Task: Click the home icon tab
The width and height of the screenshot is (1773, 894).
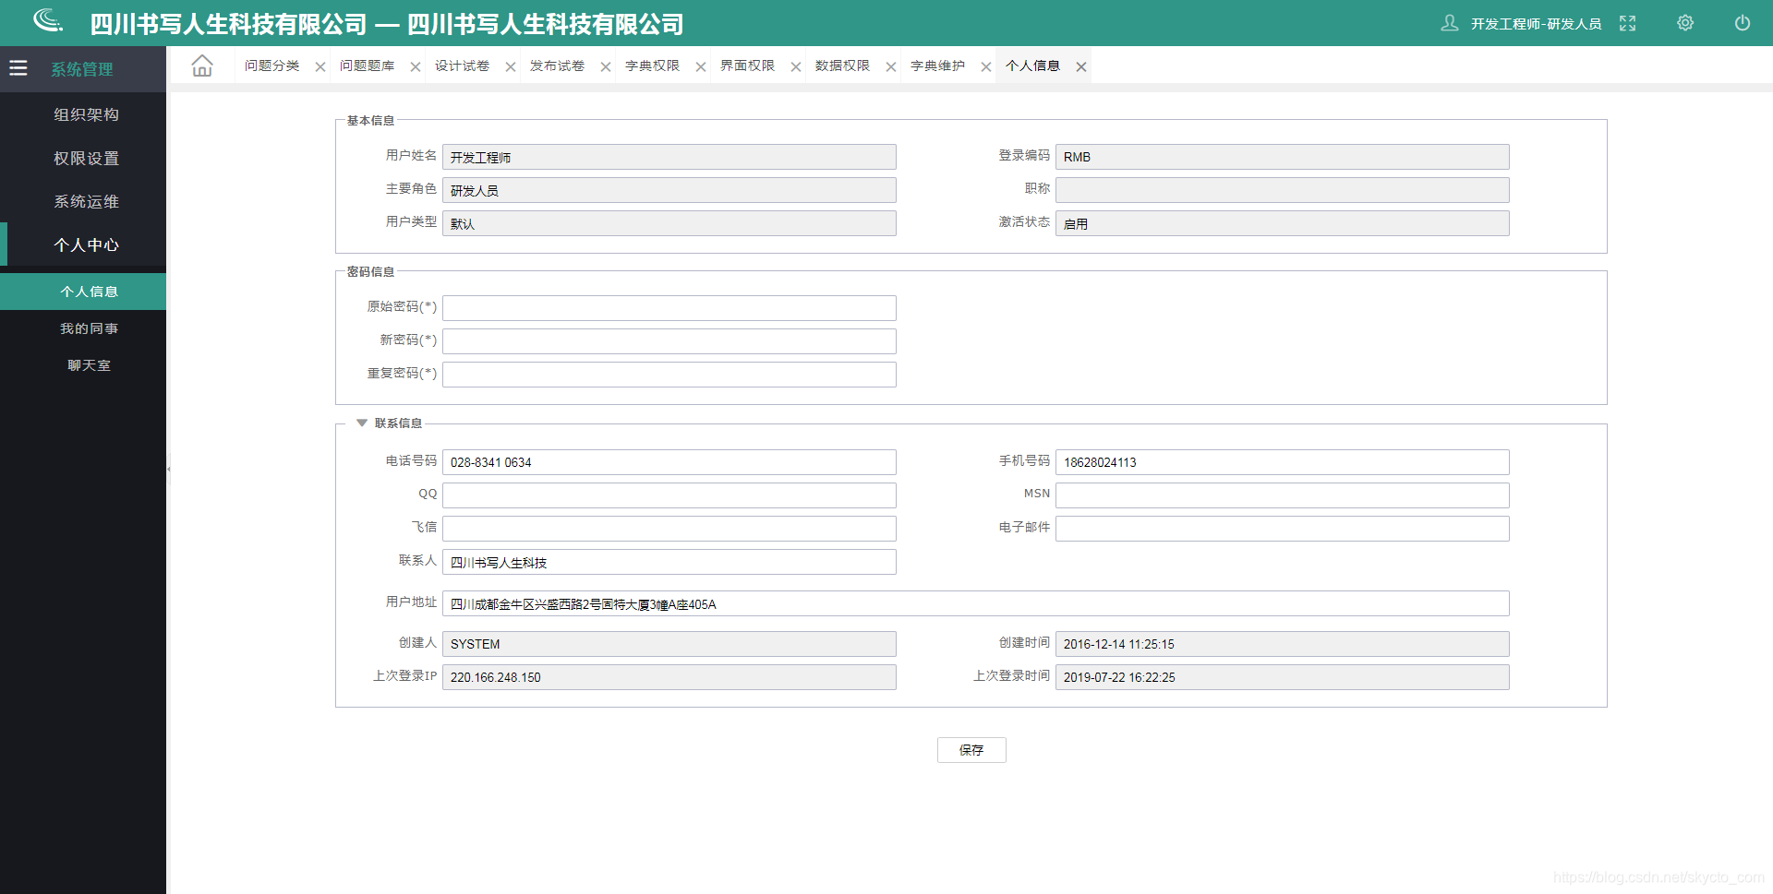Action: point(202,66)
